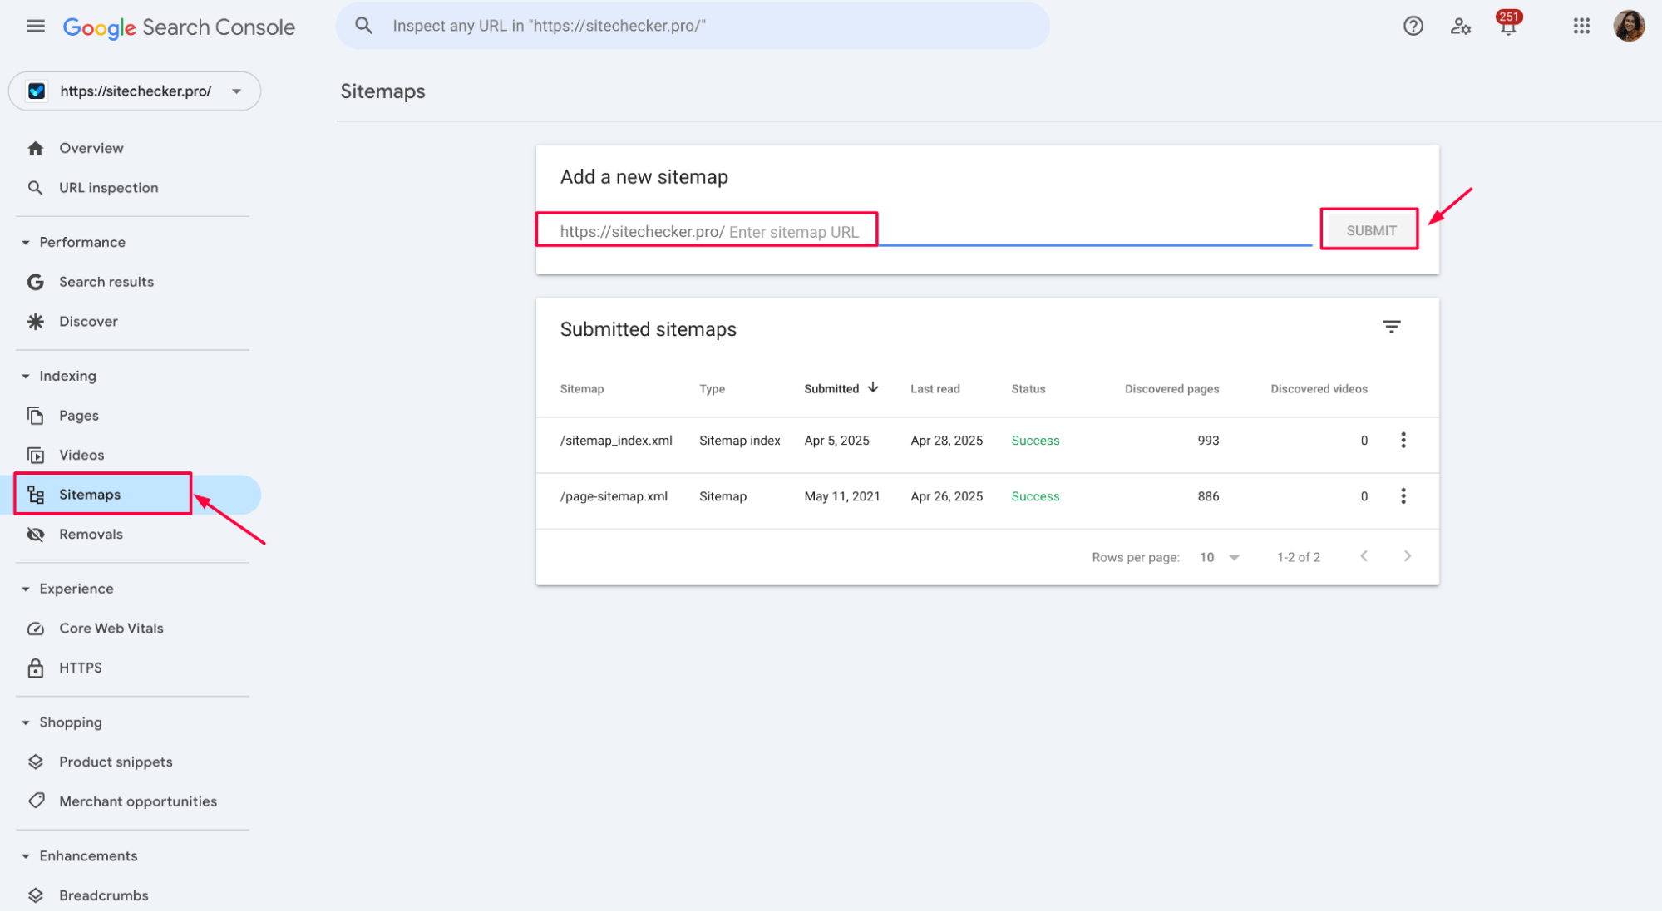
Task: Open the Google apps grid
Action: (x=1581, y=27)
